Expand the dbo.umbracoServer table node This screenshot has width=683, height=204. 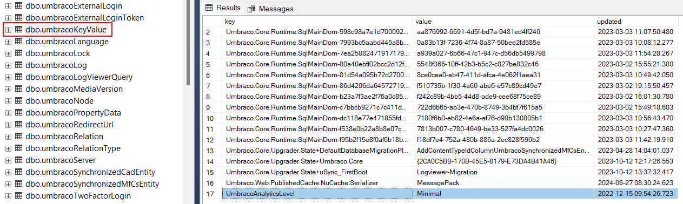8,160
